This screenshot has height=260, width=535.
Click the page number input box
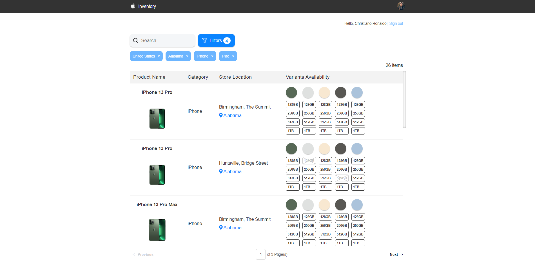(261, 254)
